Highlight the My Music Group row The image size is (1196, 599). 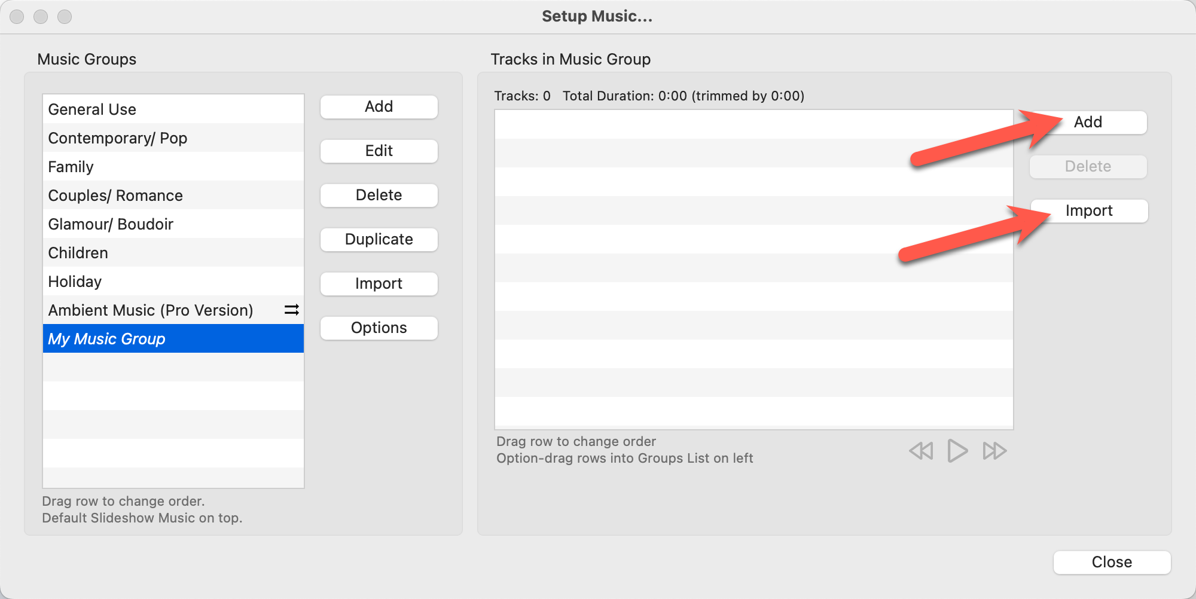tap(107, 339)
